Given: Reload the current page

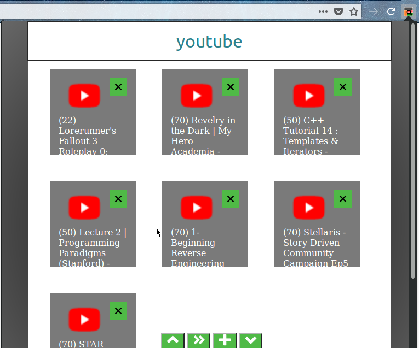Looking at the screenshot, I should click(x=391, y=11).
